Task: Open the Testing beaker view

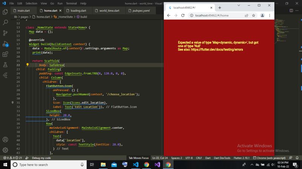Action: click(x=5, y=65)
